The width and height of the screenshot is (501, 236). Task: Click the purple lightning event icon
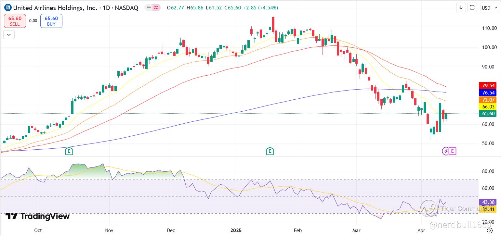445,151
